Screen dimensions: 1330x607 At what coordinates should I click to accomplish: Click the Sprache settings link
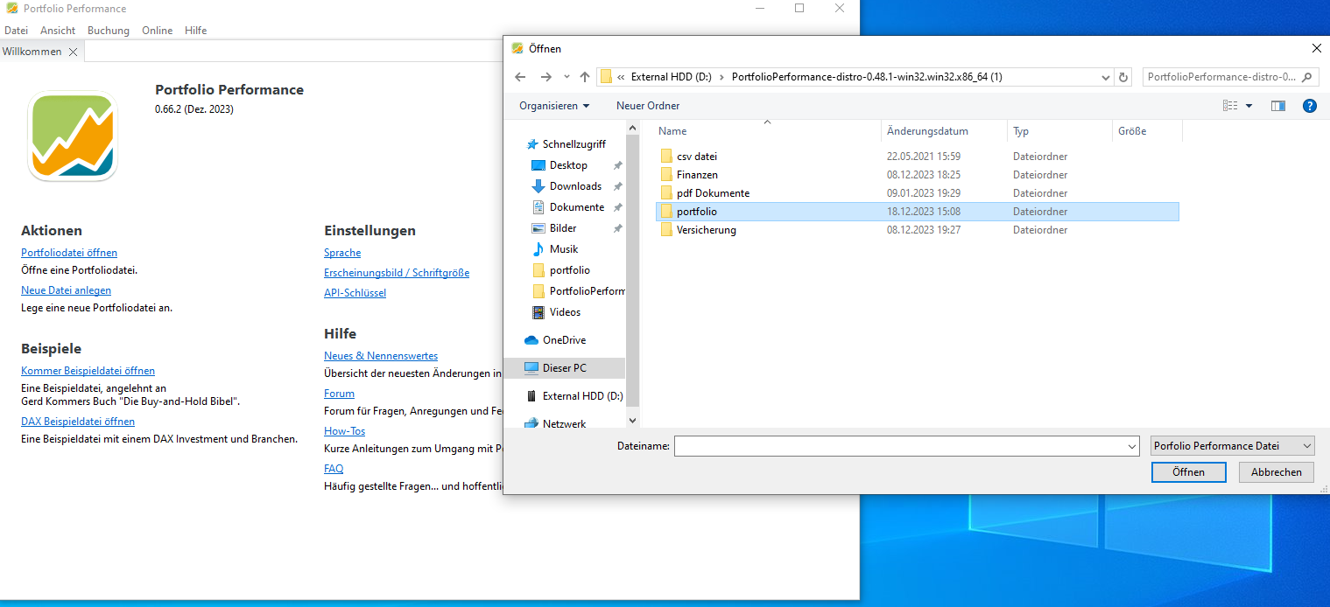[342, 253]
